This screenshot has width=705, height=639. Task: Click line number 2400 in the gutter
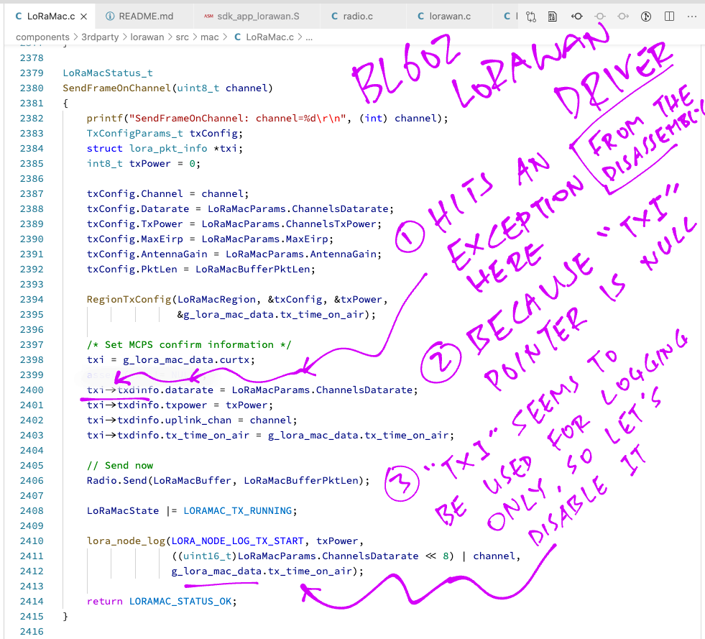(x=34, y=390)
